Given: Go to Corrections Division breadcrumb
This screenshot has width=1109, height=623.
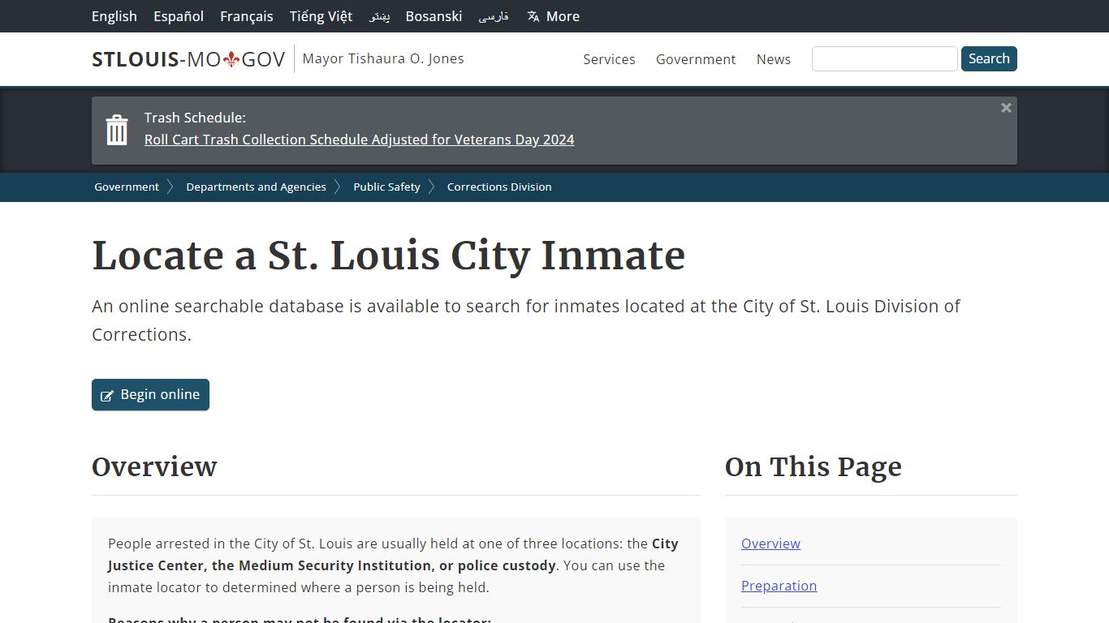Looking at the screenshot, I should pyautogui.click(x=499, y=187).
